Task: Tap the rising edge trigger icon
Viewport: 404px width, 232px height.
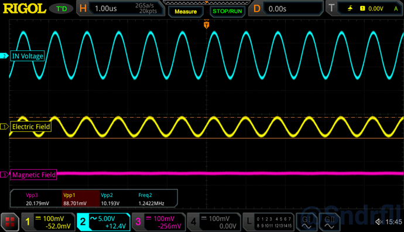Action: click(350, 9)
